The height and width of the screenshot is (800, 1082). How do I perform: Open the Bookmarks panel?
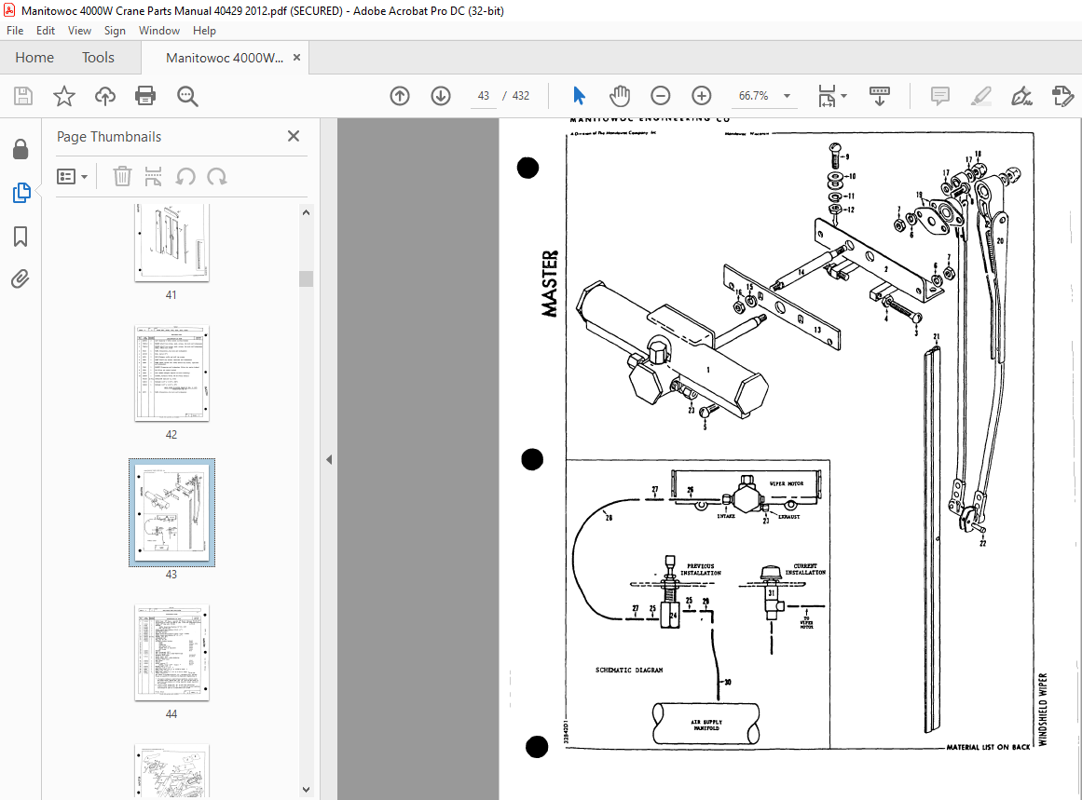coord(21,237)
